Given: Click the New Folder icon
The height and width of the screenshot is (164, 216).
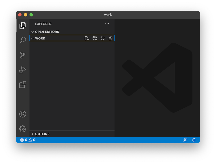Looking at the screenshot, I should point(95,38).
